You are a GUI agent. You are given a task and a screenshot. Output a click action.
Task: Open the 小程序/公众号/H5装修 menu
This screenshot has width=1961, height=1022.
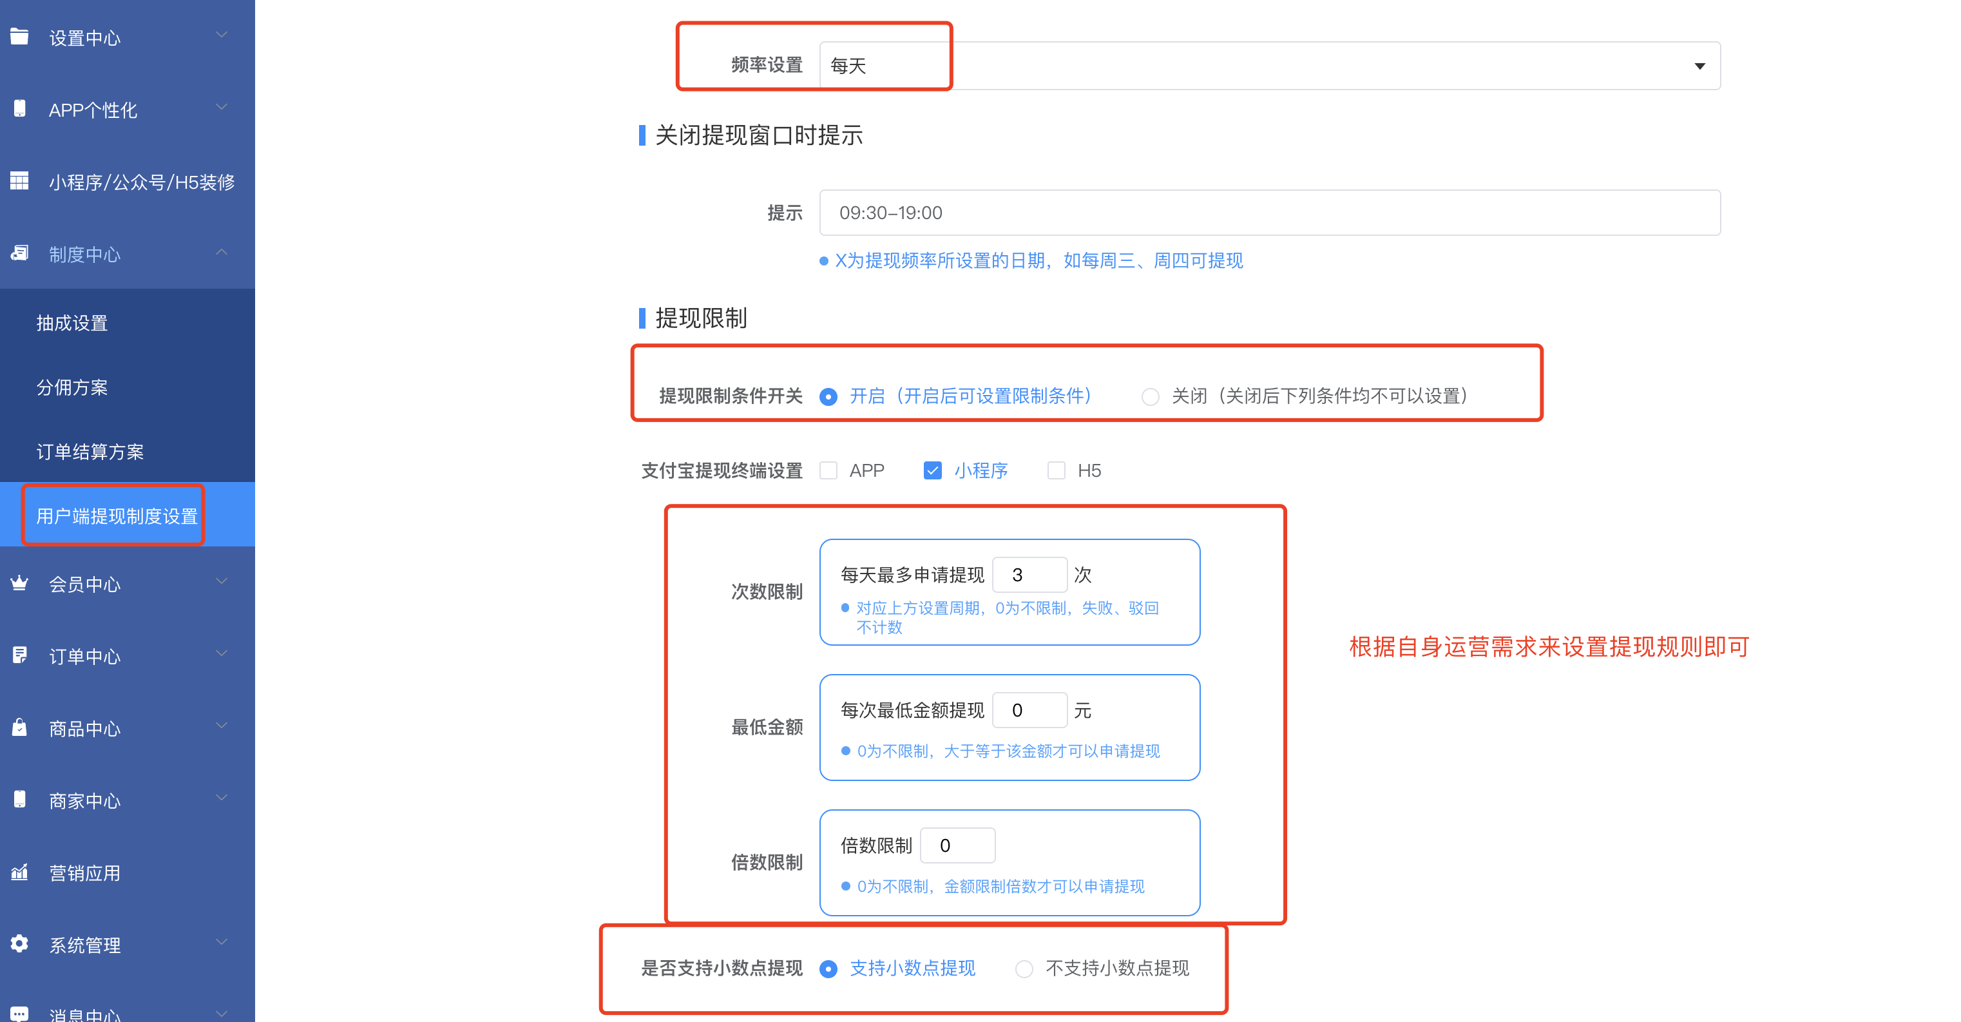coord(127,182)
